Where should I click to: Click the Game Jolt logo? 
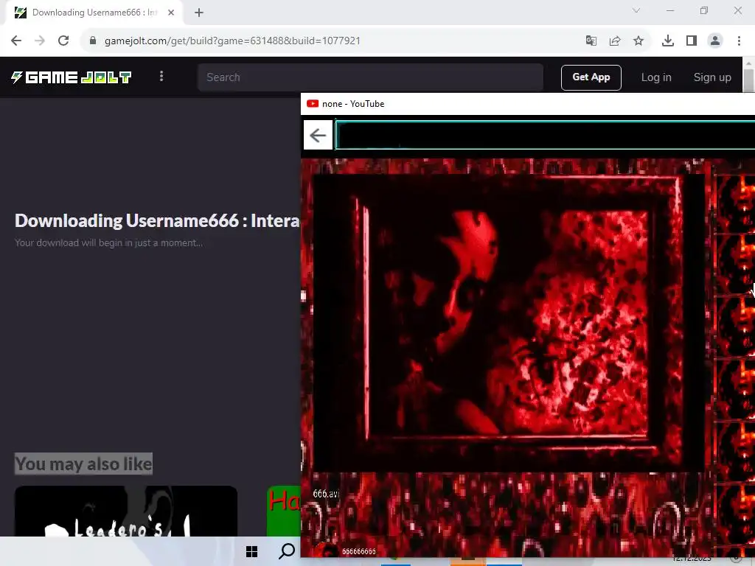click(x=72, y=77)
